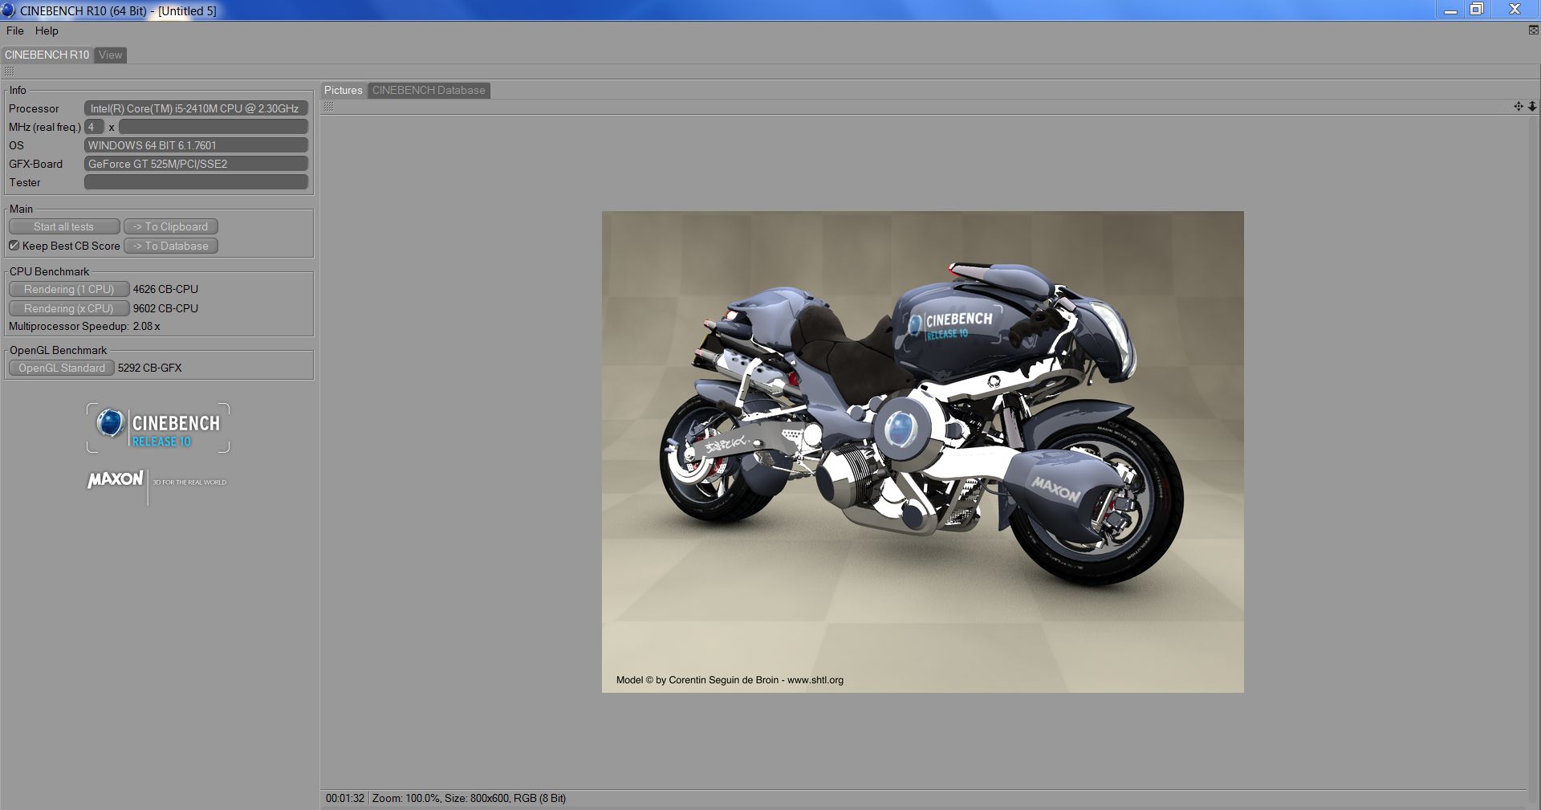
Task: Click the Zoom 100.0% size status text
Action: coord(469,798)
